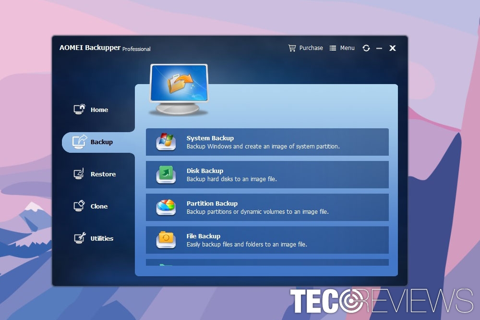This screenshot has width=480, height=320.
Task: Go to the Clone tab
Action: coord(99,206)
